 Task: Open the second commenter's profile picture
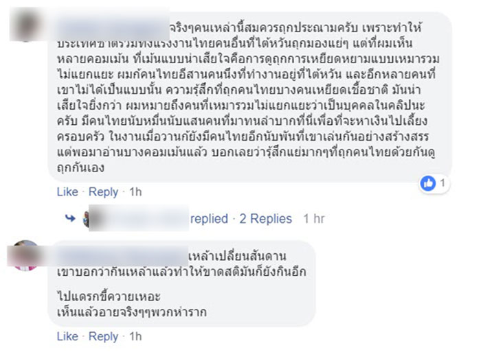click(25, 255)
